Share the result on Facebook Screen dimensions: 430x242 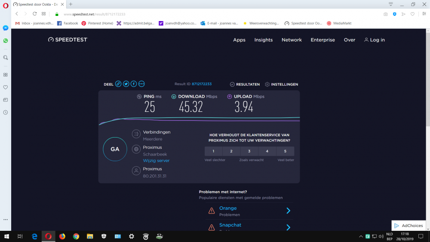[134, 84]
